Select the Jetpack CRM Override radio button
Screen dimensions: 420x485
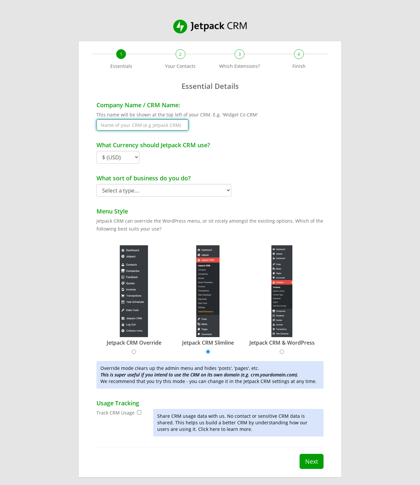pos(134,352)
